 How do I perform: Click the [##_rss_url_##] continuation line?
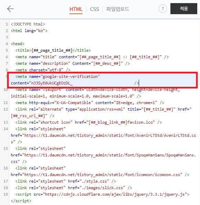(32, 116)
